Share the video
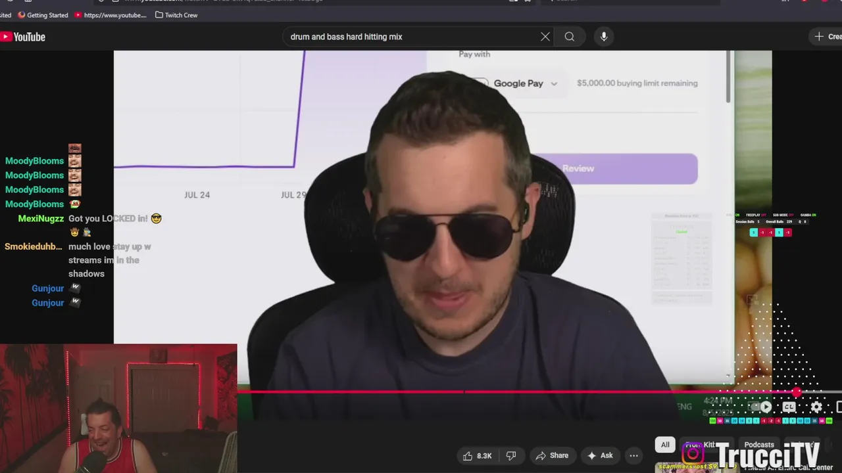The image size is (842, 473). point(552,455)
